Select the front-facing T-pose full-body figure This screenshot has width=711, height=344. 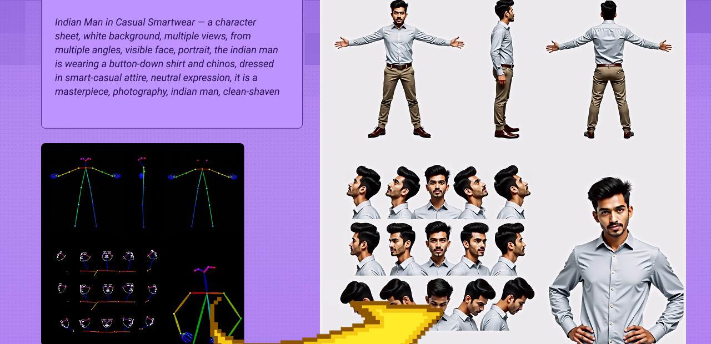pos(399,69)
